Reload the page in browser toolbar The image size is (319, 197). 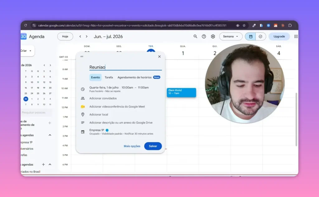pyautogui.click(x=26, y=25)
